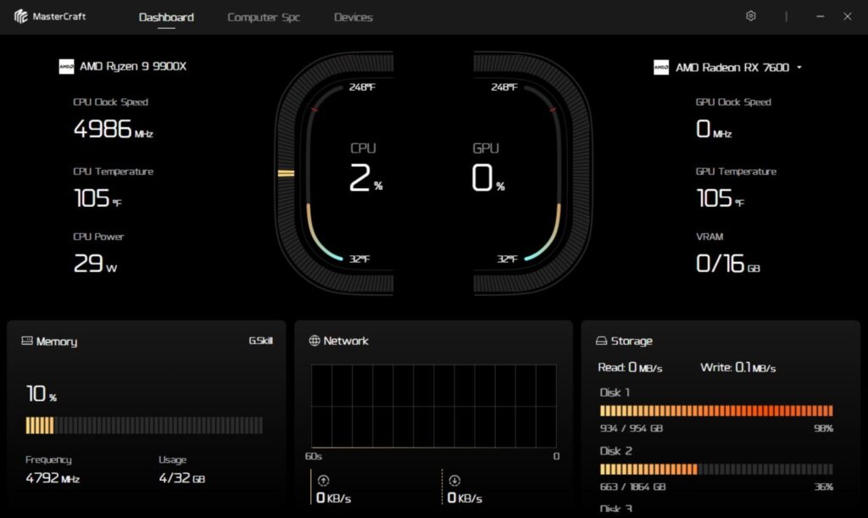The height and width of the screenshot is (518, 868).
Task: Click the memory Frequency 4792 MHz value
Action: click(x=53, y=477)
